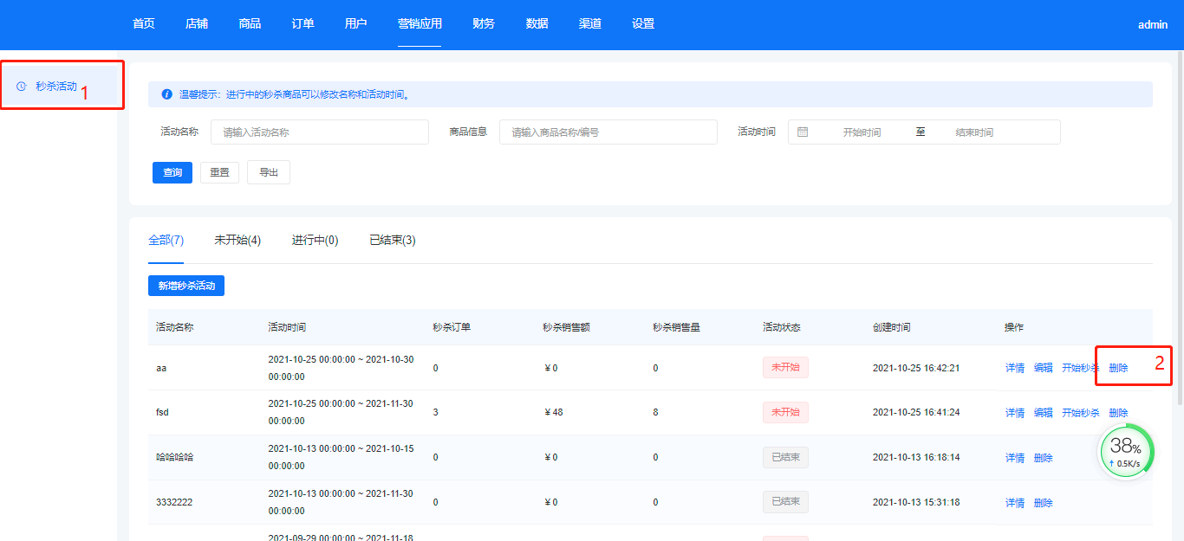Switch to the 未开始(4) tab

[237, 241]
